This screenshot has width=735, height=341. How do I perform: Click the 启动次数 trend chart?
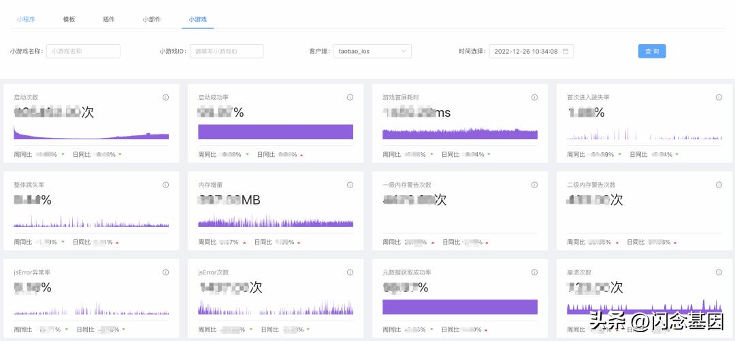[91, 132]
